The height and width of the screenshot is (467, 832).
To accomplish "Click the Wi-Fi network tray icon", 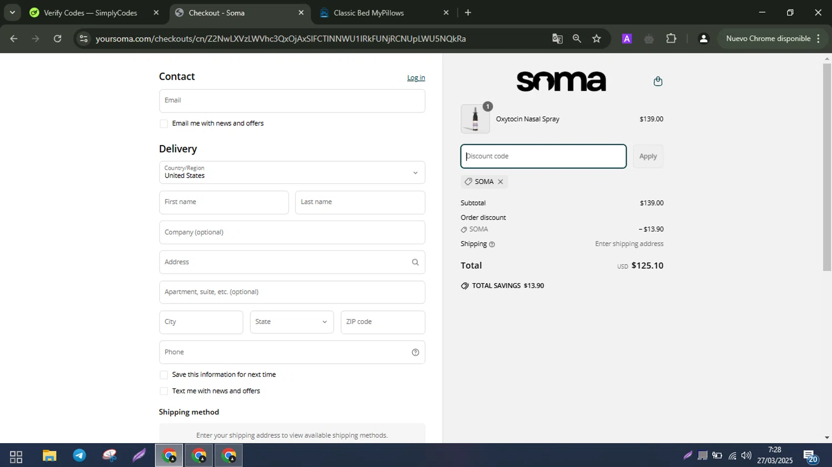I will [x=732, y=456].
